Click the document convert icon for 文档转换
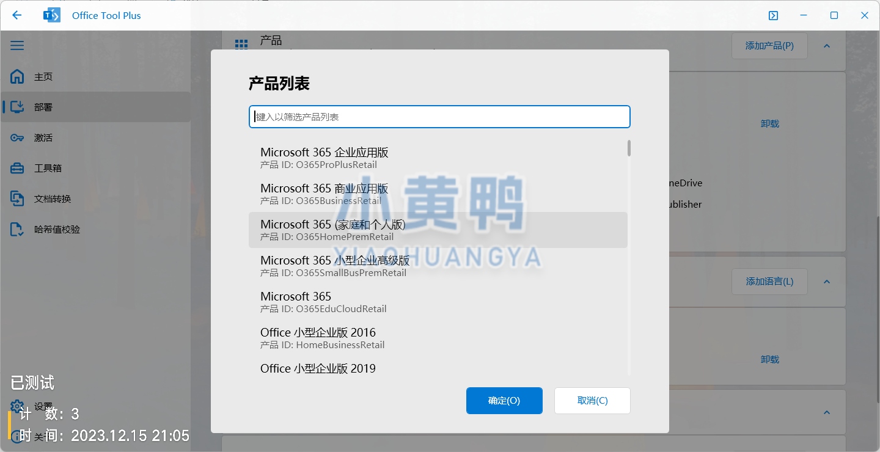The image size is (880, 452). click(x=17, y=199)
